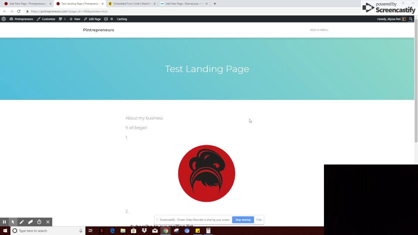Open the Yoast SEO icon in admin bar

coord(106,19)
